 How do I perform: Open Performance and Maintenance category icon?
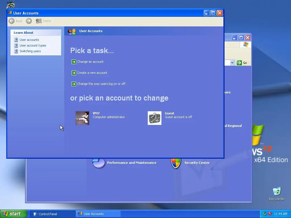click(x=99, y=163)
